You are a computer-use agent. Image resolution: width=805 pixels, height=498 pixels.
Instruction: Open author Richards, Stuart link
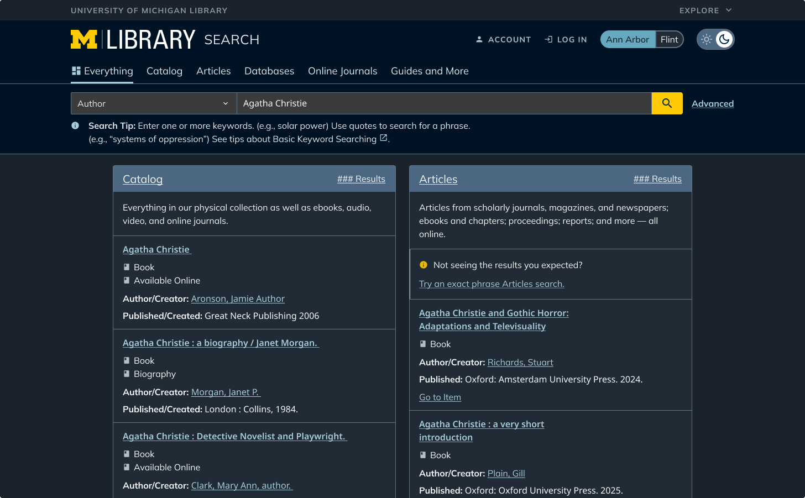pos(520,362)
